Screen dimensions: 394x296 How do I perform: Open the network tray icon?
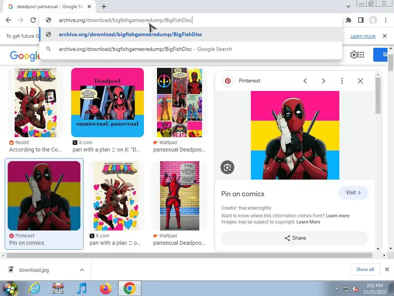point(346,289)
